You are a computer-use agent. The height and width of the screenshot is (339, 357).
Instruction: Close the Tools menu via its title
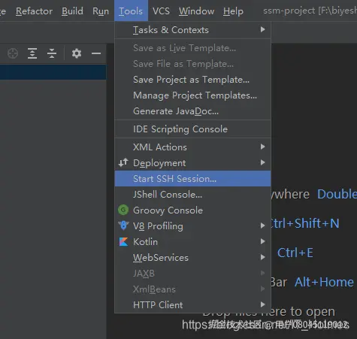click(131, 11)
